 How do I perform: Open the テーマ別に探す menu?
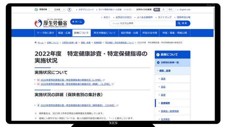tap(46, 33)
